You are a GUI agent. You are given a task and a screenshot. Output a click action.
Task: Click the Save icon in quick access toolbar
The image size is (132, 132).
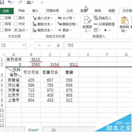(2, 2)
